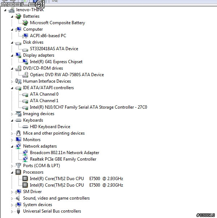Select the Microsoft Composite Battery entry

tap(58, 23)
